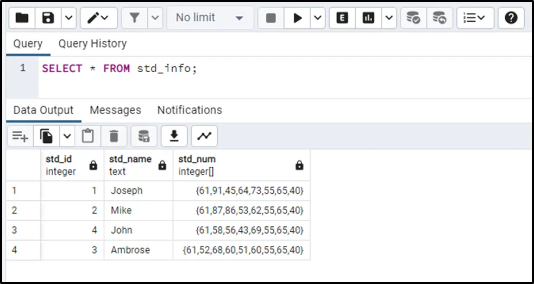534x284 pixels.
Task: Click the Delete row trash icon
Action: pos(114,136)
